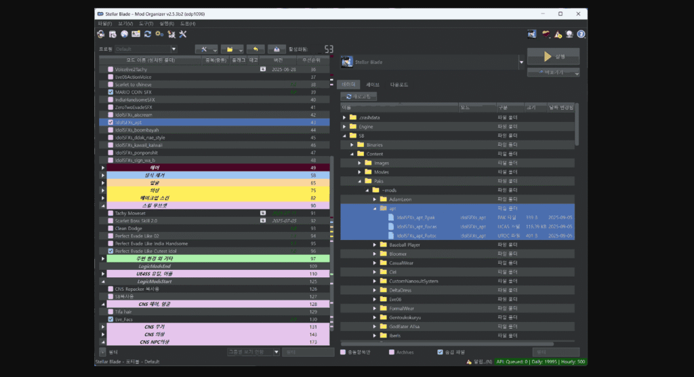Open the executables editor gears icon

point(159,34)
